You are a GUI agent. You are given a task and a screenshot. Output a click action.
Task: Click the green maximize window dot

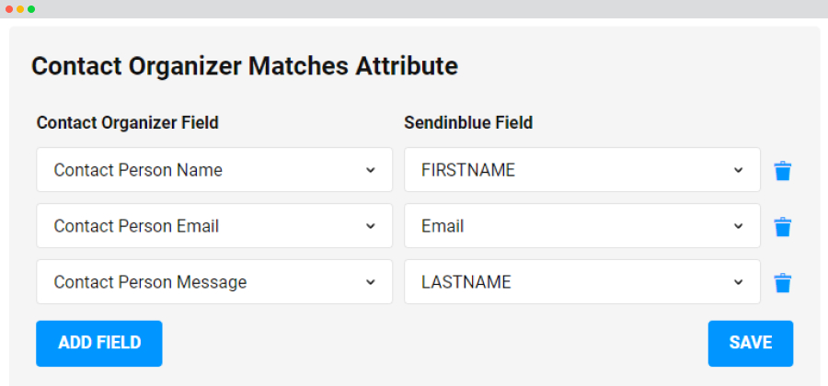(31, 9)
